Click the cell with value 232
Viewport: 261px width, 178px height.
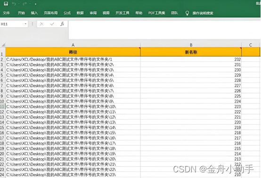191,59
